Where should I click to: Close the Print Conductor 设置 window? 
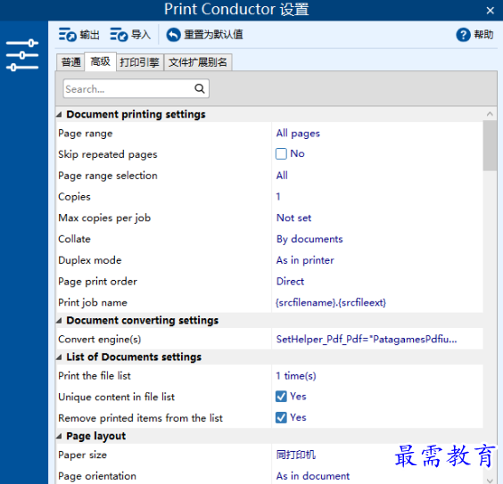point(490,11)
